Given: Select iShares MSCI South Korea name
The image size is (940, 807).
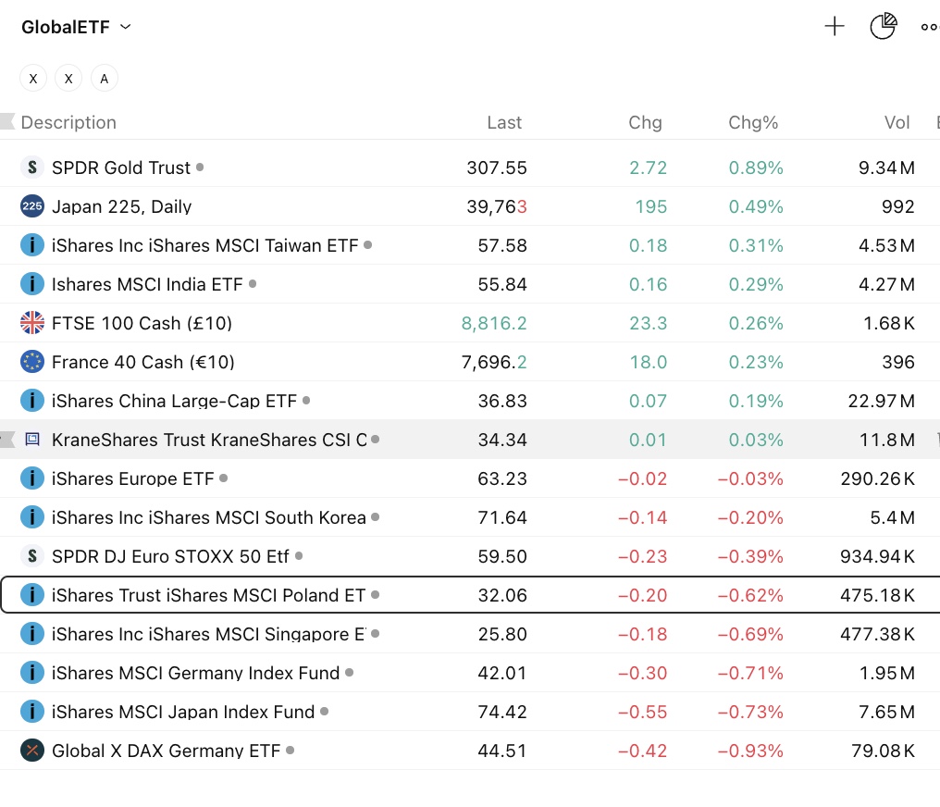Looking at the screenshot, I should [x=208, y=517].
